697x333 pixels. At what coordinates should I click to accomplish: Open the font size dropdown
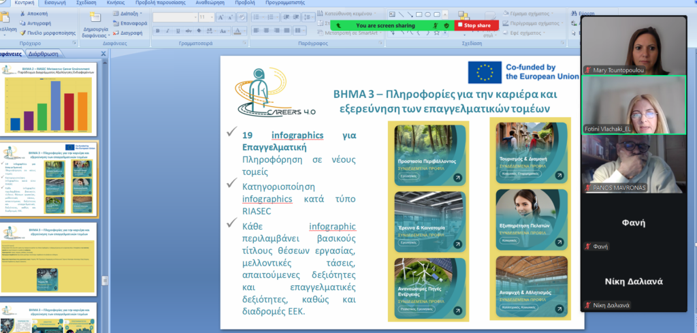coord(206,18)
